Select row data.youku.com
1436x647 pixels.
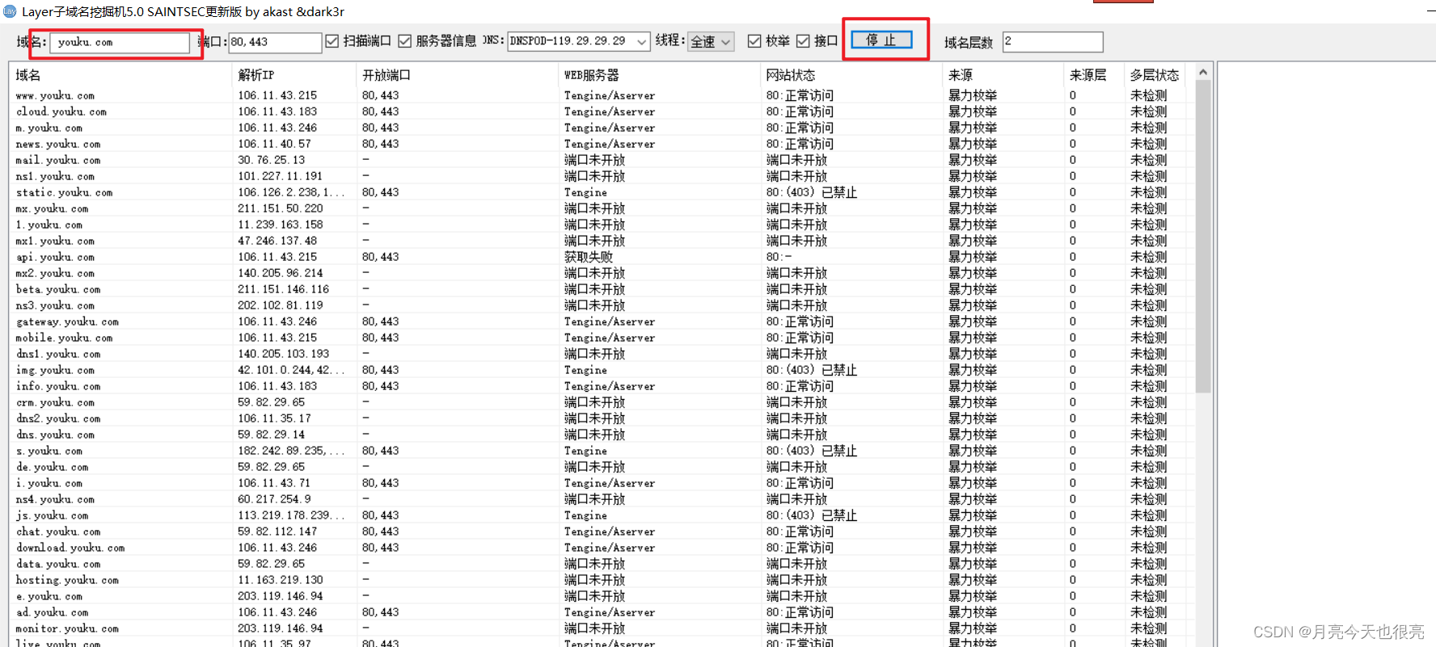[602, 564]
